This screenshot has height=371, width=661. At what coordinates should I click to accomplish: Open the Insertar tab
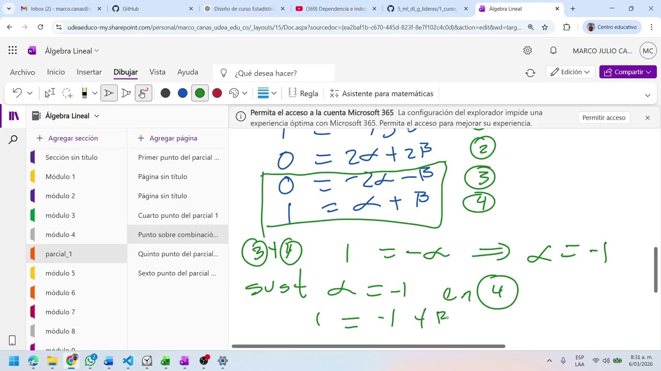click(x=89, y=72)
